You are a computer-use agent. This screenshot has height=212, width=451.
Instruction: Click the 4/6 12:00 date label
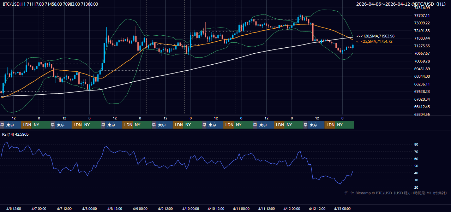pos(13,208)
